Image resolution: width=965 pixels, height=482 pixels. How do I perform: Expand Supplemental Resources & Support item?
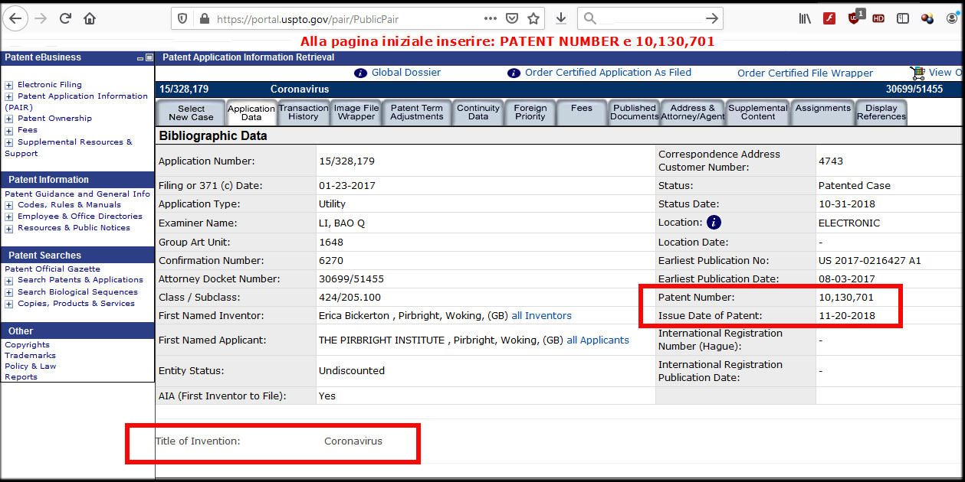[x=9, y=142]
